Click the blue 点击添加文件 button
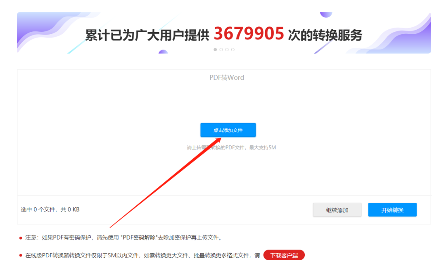Viewport: 446px width, 266px height. 228,130
